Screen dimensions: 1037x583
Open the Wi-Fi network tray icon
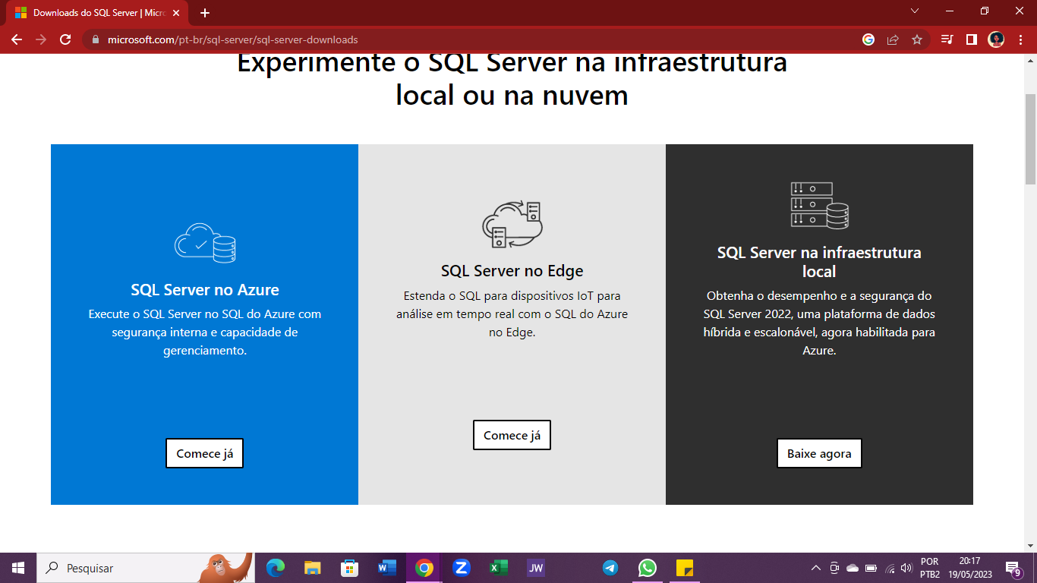pos(889,568)
